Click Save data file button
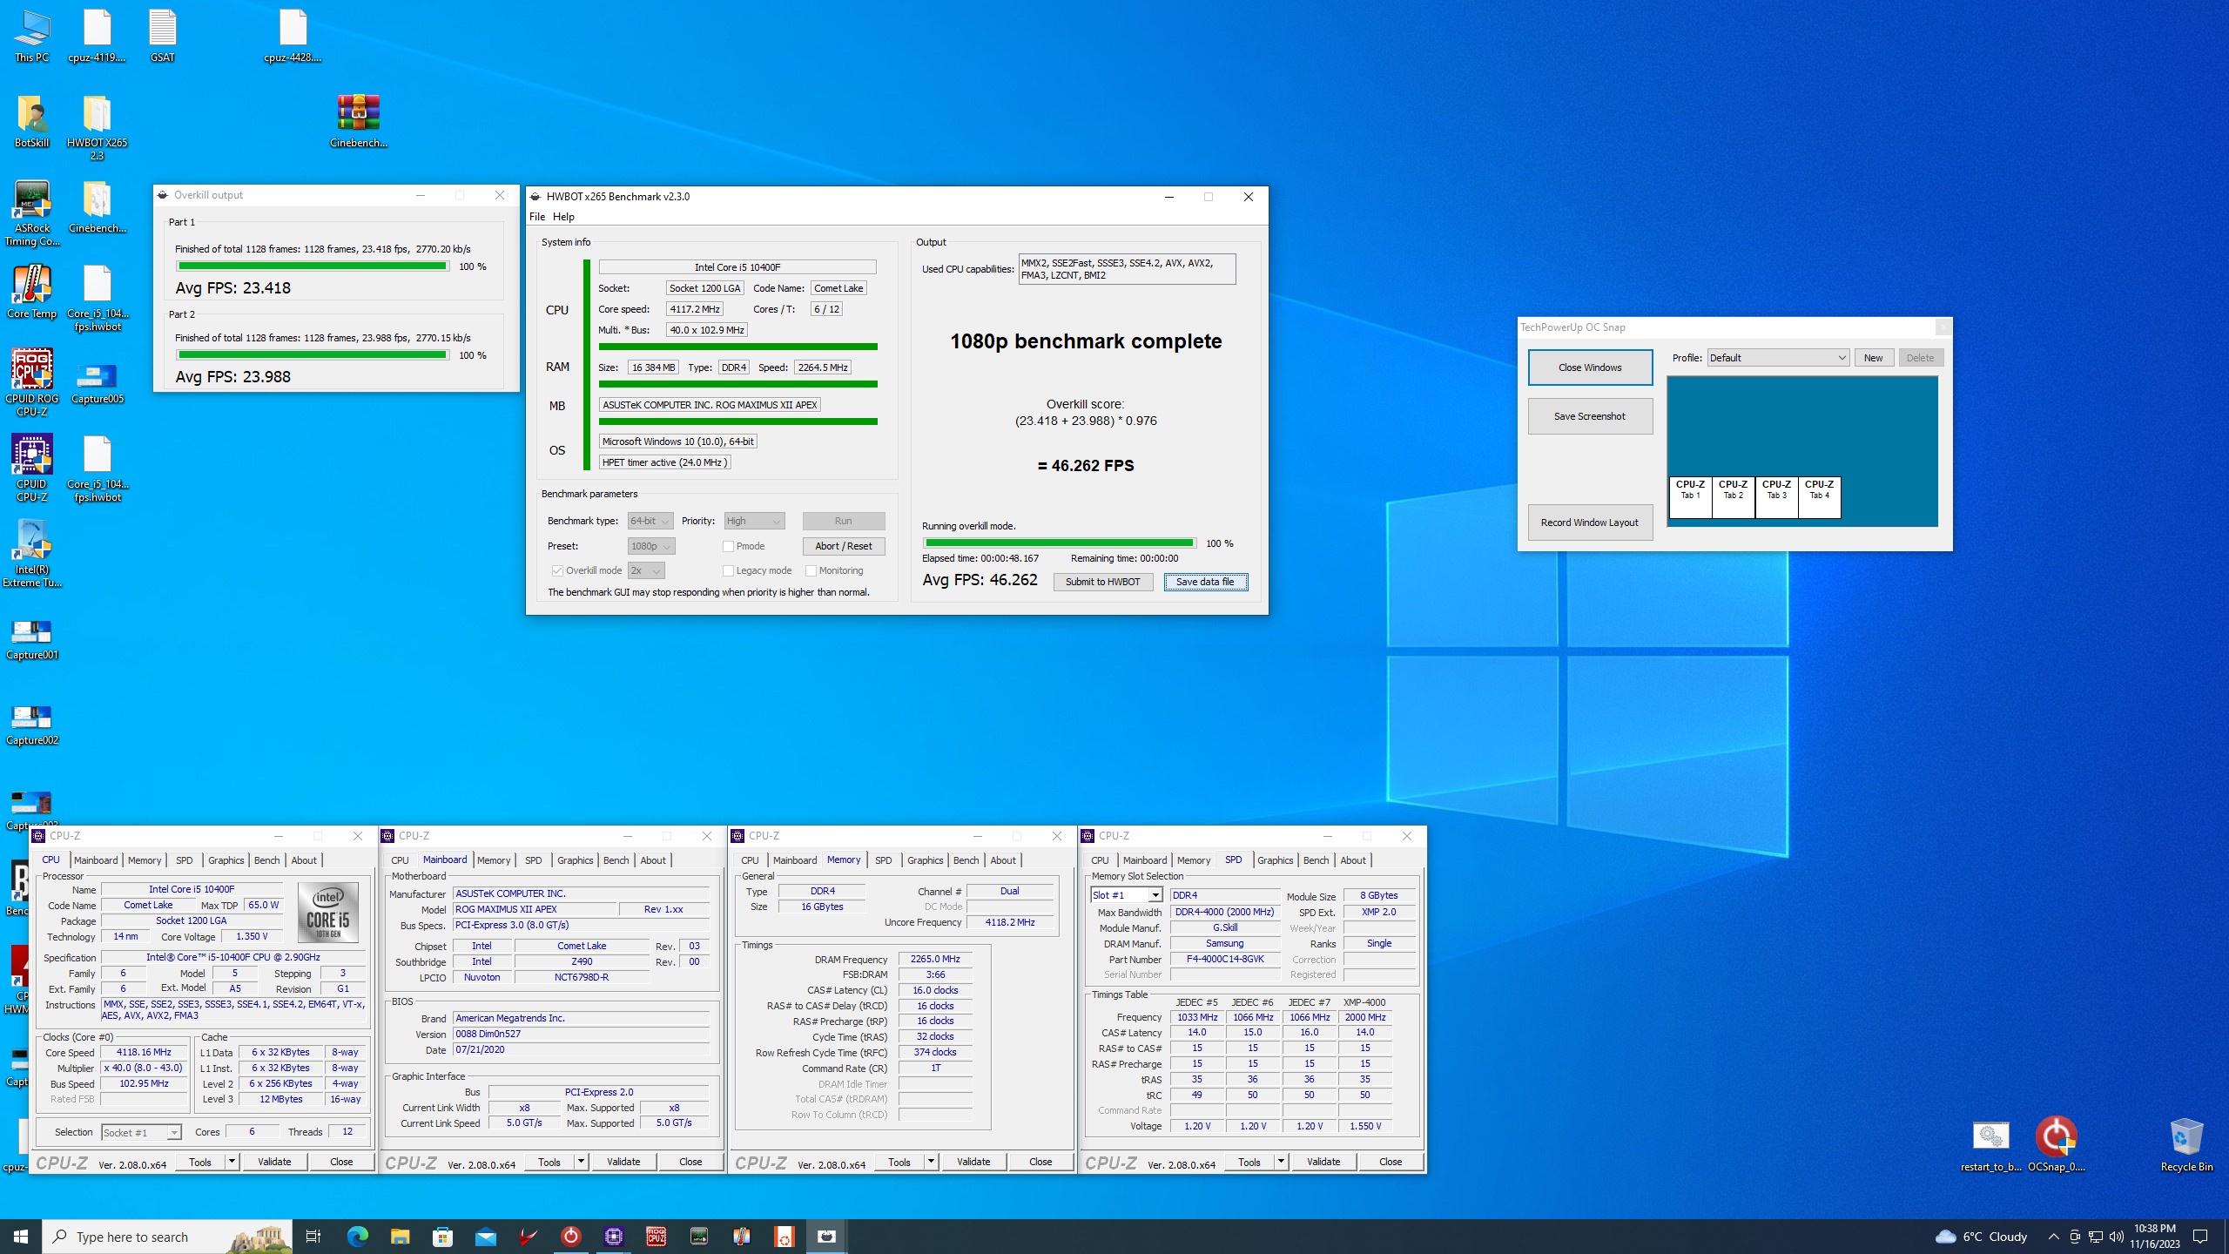The image size is (2229, 1254). (1205, 582)
